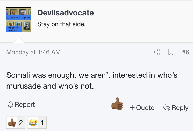Like the post with the large thumbs-up button
Image resolution: width=193 pixels, height=131 pixels.
[117, 104]
